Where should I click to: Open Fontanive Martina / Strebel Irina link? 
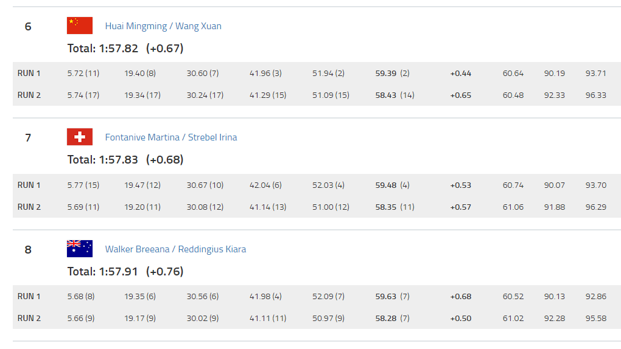171,137
